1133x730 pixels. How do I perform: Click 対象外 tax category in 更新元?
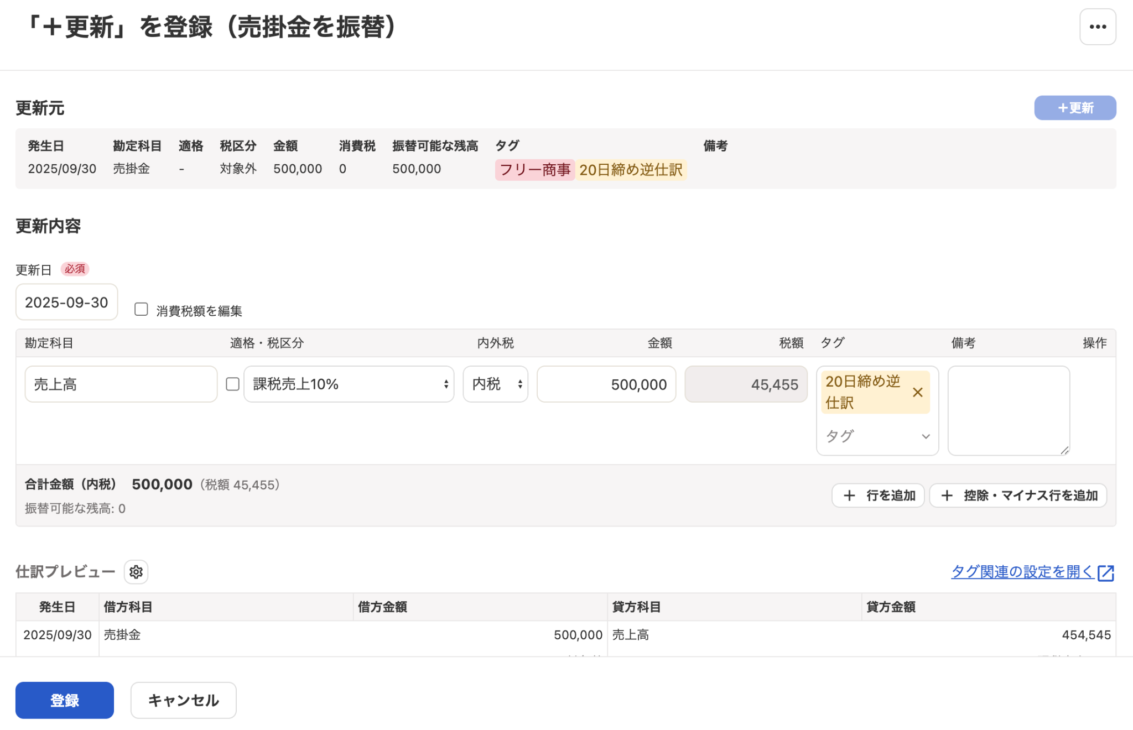[x=238, y=169]
